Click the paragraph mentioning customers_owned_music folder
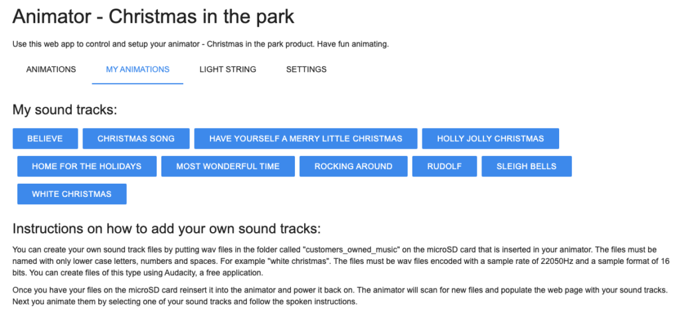680x313 pixels. tap(341, 263)
